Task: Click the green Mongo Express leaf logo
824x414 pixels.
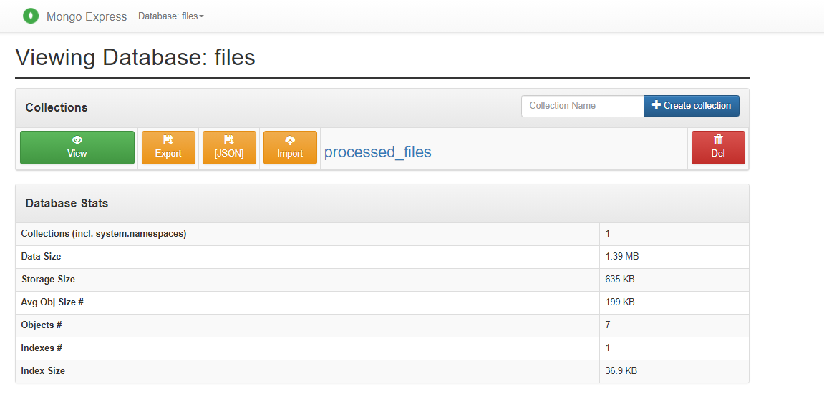Action: point(31,16)
